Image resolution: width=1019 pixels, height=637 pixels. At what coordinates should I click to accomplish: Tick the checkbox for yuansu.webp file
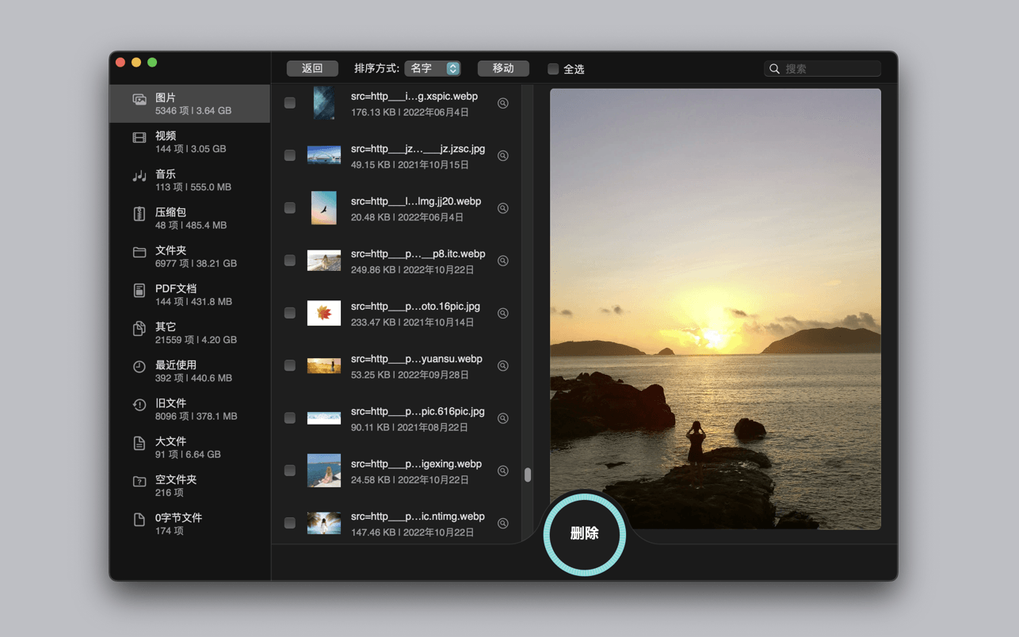[x=290, y=365]
